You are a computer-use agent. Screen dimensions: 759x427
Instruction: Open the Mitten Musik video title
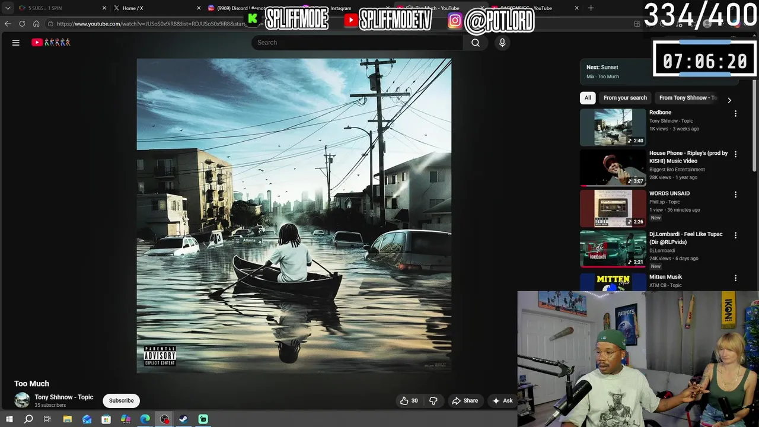(x=665, y=277)
